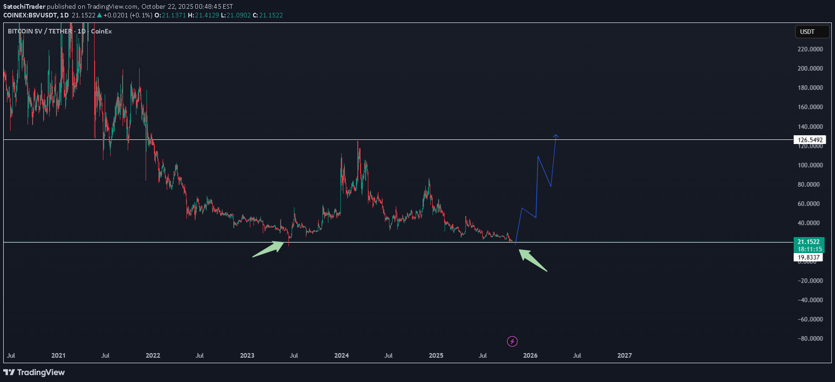The width and height of the screenshot is (835, 382).
Task: Click the 2027 label on time axis
Action: (x=625, y=355)
